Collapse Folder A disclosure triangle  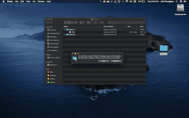64,30
